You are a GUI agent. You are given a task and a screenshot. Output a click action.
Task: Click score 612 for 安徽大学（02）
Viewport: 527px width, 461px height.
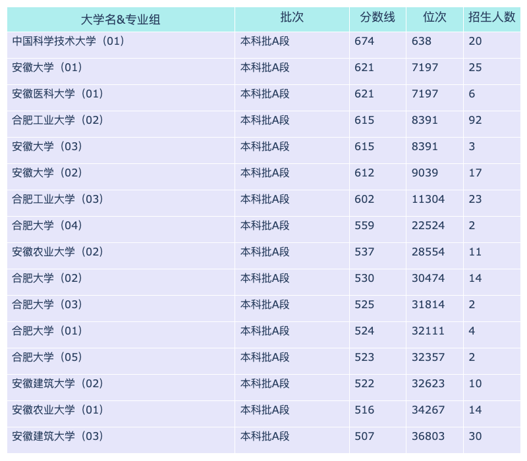364,173
